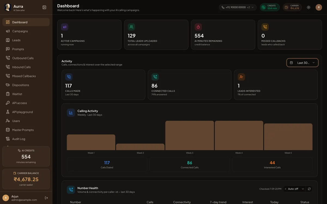Open Master Prompts in the sidebar
Viewport: 327px width, 204px height.
tap(26, 130)
